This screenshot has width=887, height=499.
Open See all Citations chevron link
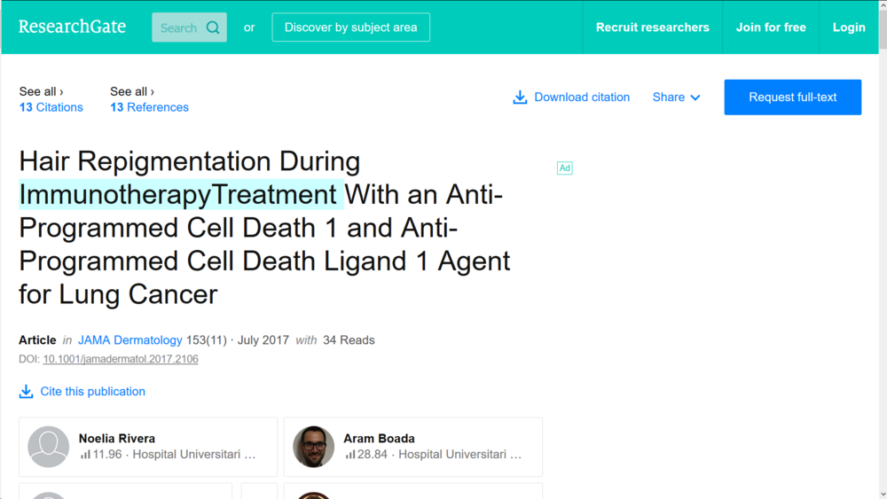41,91
